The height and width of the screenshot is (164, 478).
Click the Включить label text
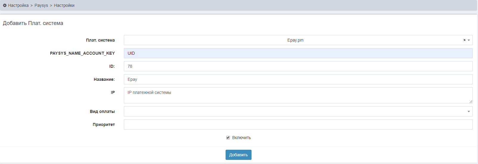(x=241, y=138)
